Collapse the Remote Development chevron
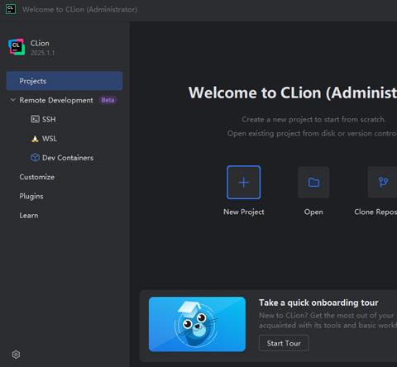397x367 pixels. (x=12, y=100)
